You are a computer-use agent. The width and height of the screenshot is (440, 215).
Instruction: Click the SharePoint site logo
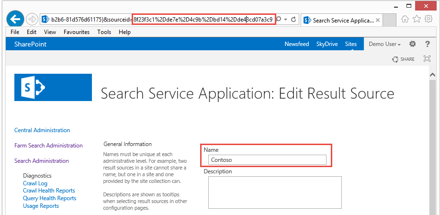(x=53, y=87)
